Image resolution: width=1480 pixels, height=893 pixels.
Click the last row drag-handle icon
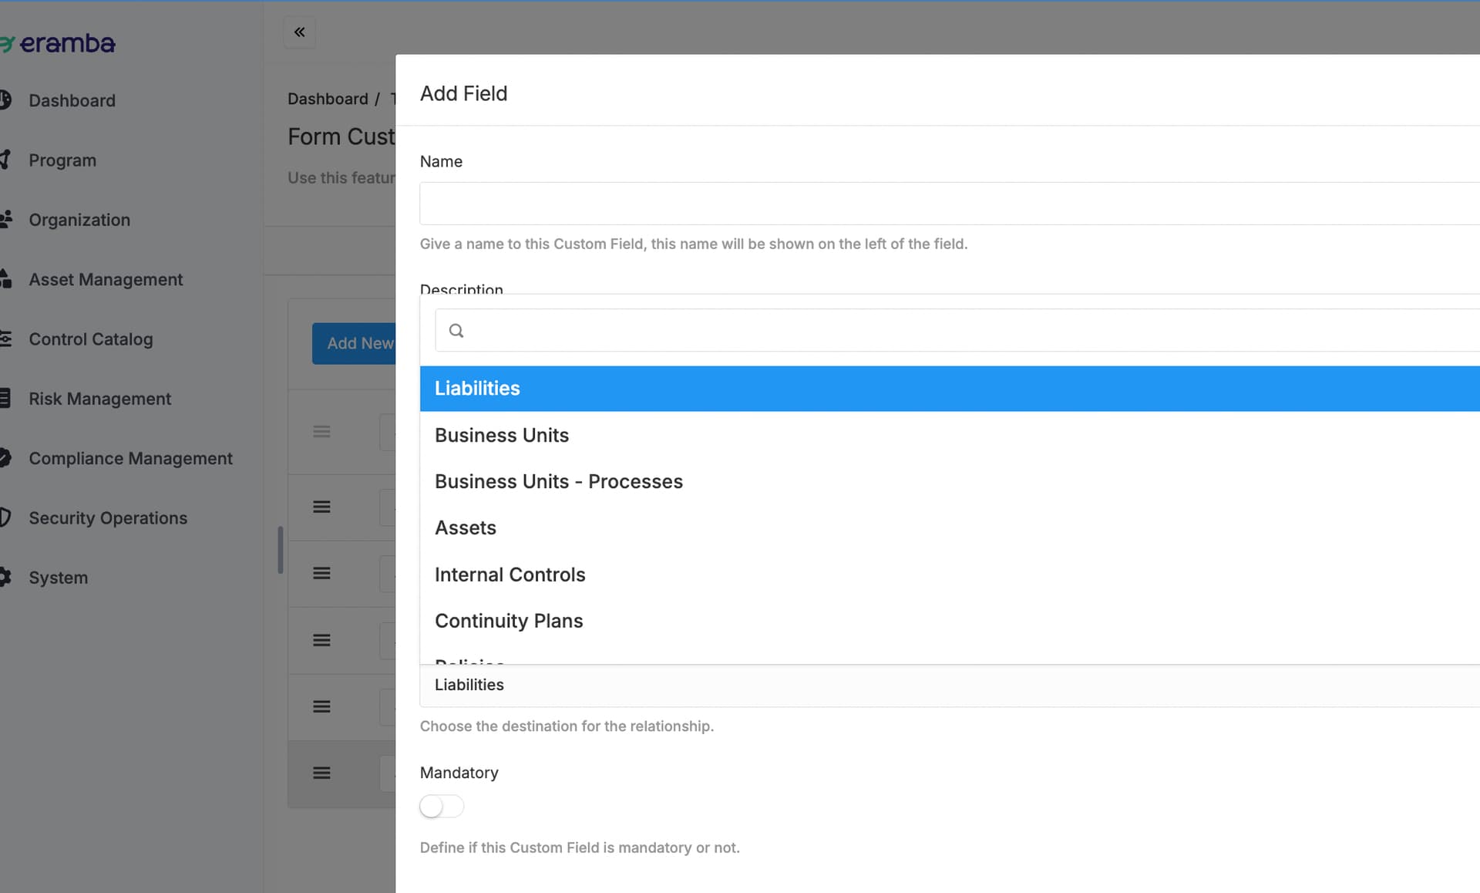point(321,773)
